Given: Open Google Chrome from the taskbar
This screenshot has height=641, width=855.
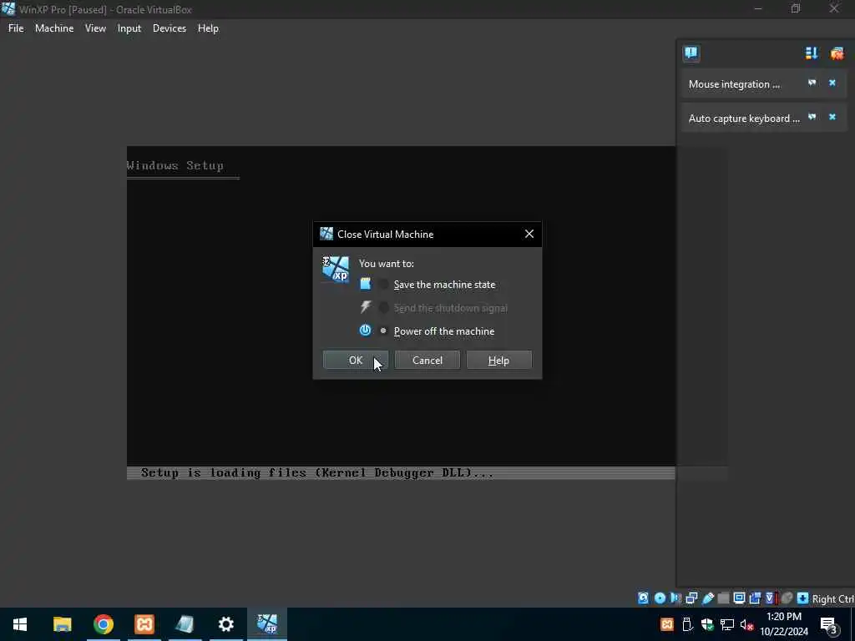Looking at the screenshot, I should pos(103,624).
